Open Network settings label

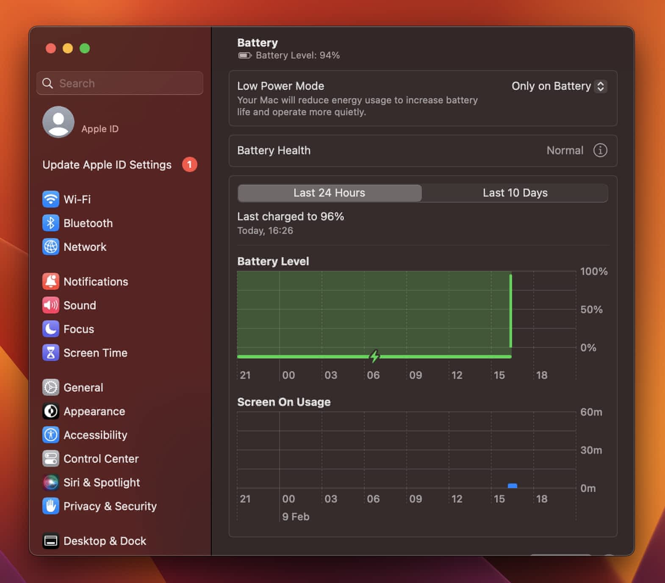[x=85, y=247]
